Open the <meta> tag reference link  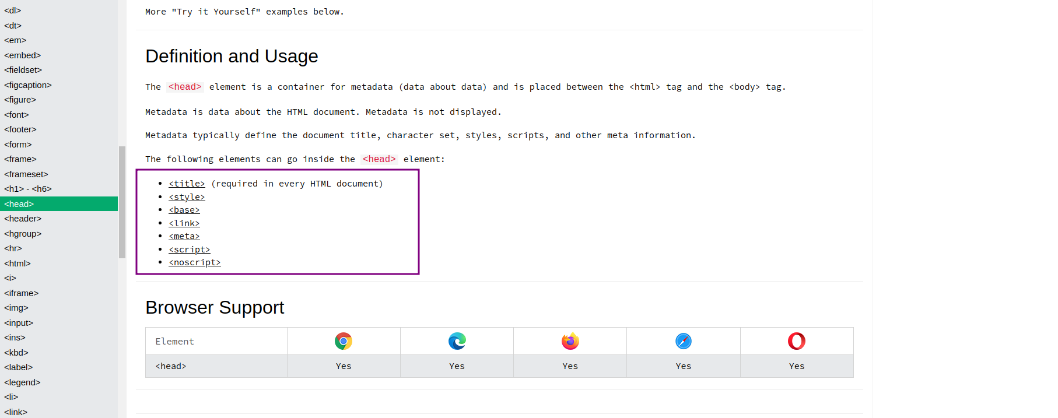[184, 236]
